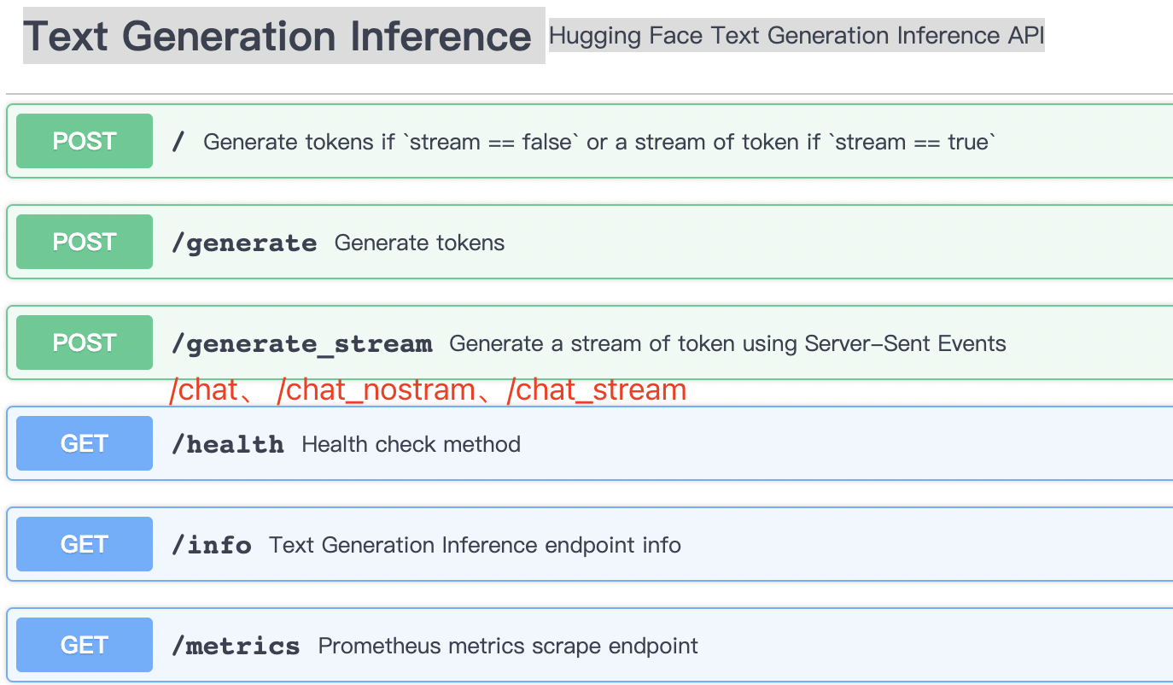Screen dimensions: 1173x685
Task: Expand the root / endpoint path
Action: pos(178,142)
